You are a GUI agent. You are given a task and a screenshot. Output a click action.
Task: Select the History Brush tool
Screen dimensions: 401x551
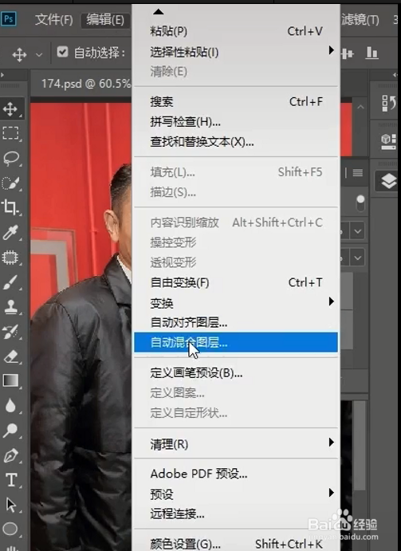10,332
